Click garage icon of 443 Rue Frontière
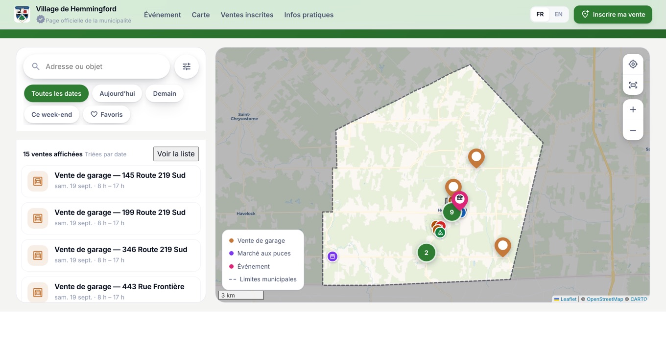This screenshot has height=342, width=666. click(38, 293)
